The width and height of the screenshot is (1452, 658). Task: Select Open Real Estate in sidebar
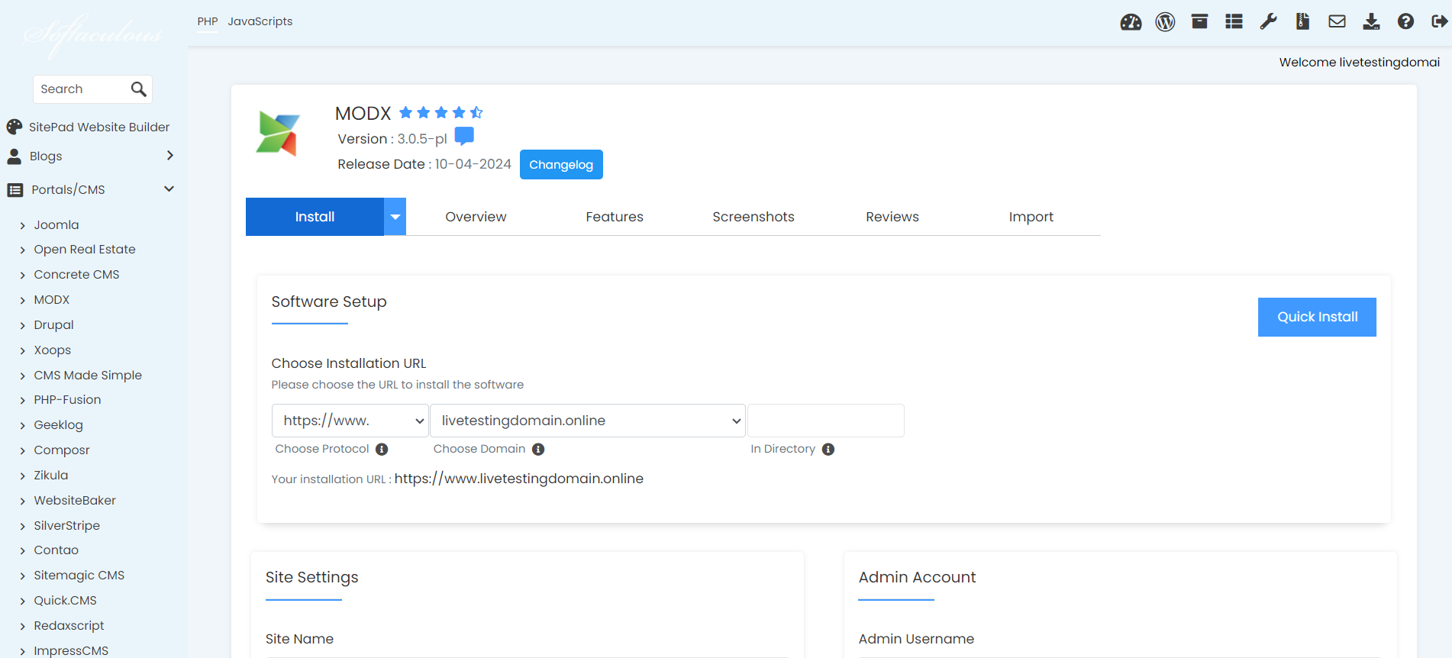pos(85,250)
